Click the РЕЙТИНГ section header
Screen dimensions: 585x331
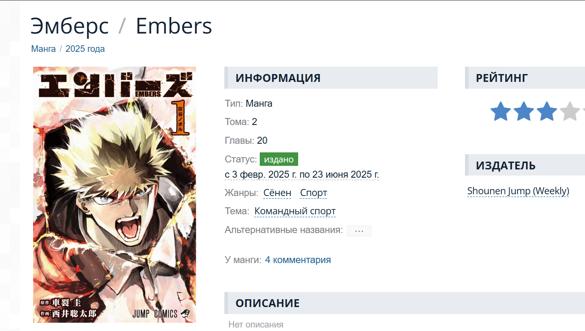point(525,78)
